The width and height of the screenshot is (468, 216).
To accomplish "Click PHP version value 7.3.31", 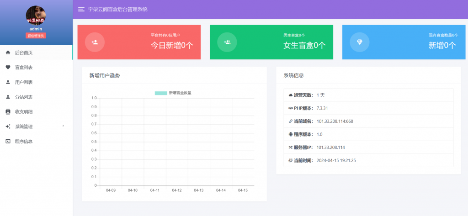I will click(322, 108).
